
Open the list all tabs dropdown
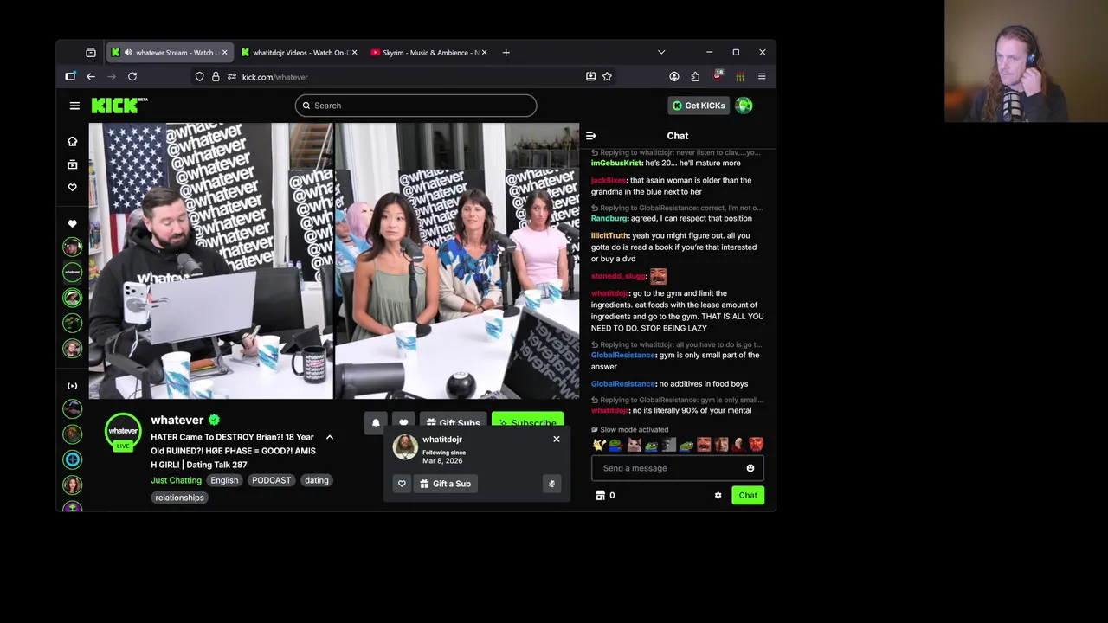[661, 53]
